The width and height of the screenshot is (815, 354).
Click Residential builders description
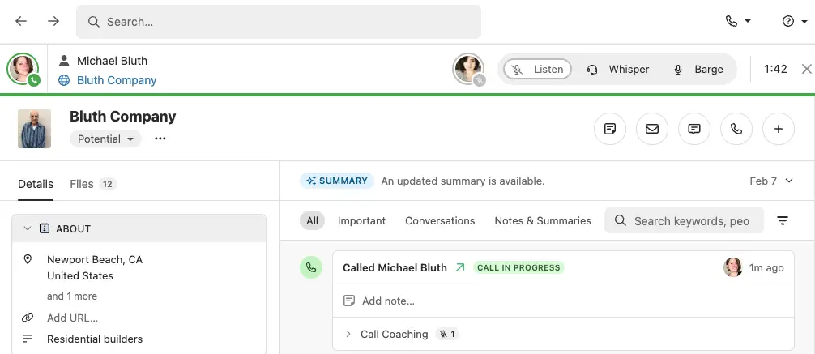(95, 339)
